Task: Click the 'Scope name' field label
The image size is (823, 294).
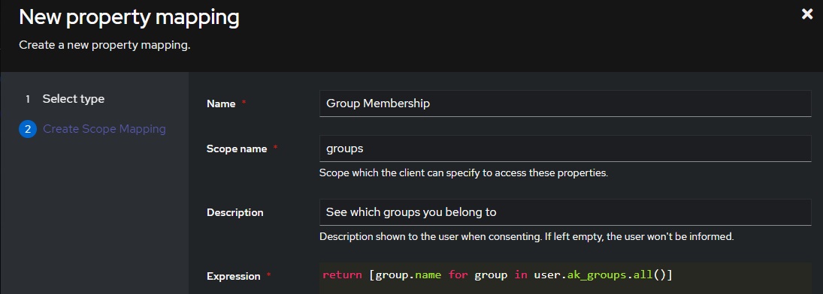Action: [237, 148]
